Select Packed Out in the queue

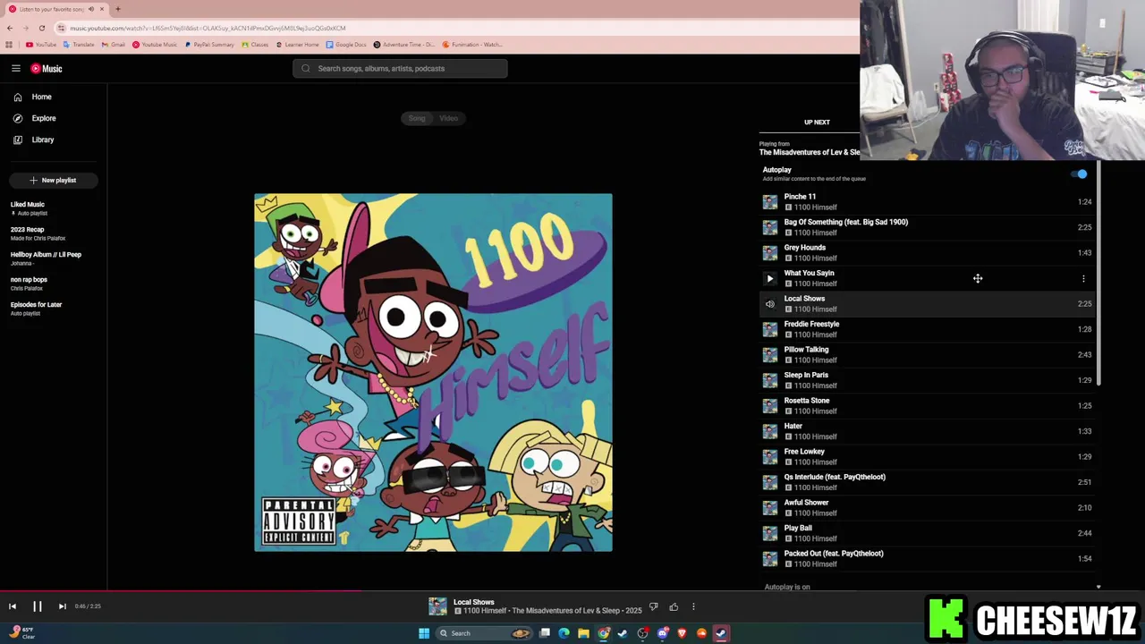pos(928,558)
